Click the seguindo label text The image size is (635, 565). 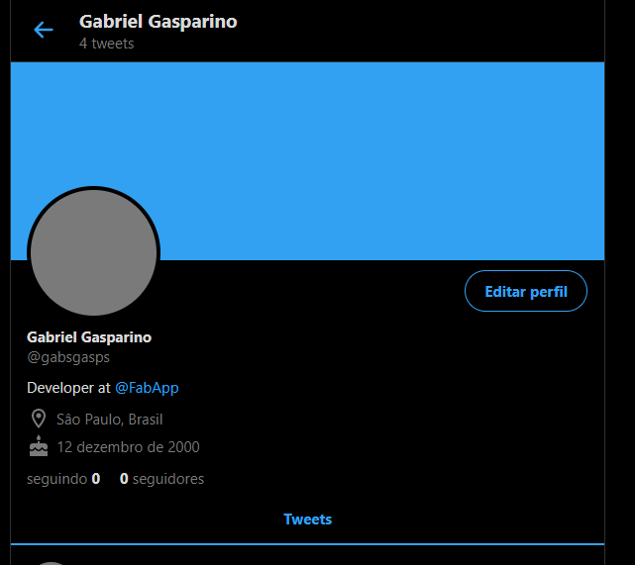(57, 479)
